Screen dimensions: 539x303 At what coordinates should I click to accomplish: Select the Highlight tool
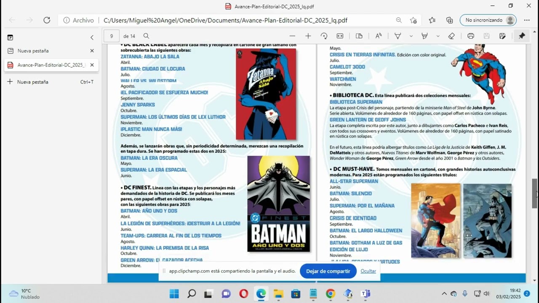tap(424, 36)
